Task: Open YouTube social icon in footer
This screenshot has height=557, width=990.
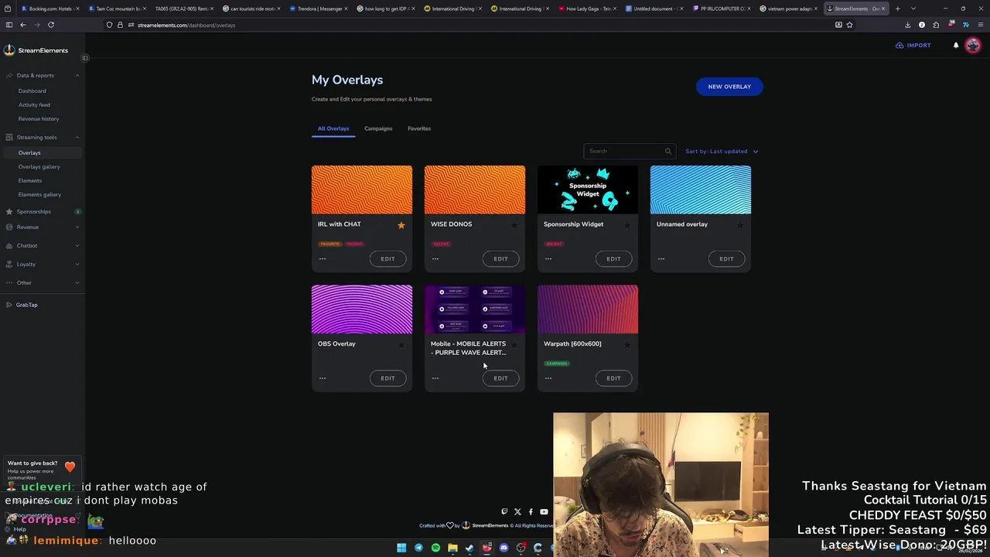Action: coord(544,511)
